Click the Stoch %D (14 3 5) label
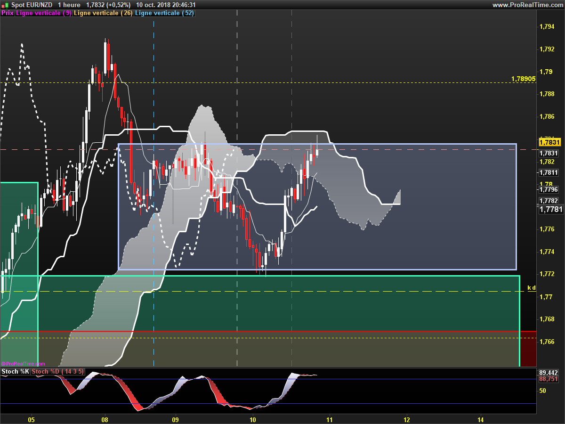Viewport: 565px width, 424px height. [58, 372]
